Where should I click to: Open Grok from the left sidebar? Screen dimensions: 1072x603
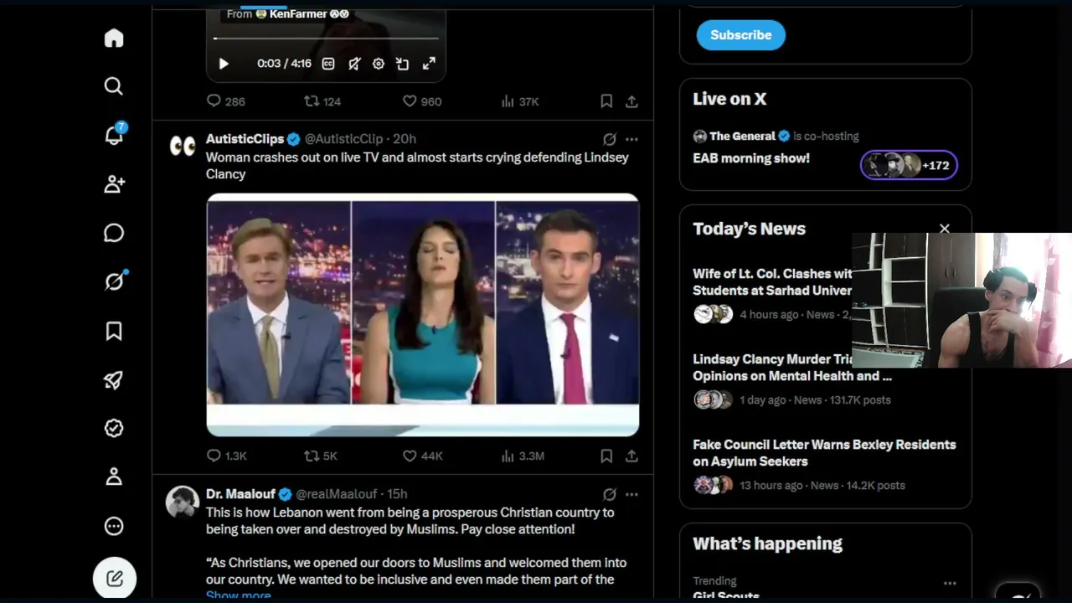tap(114, 281)
